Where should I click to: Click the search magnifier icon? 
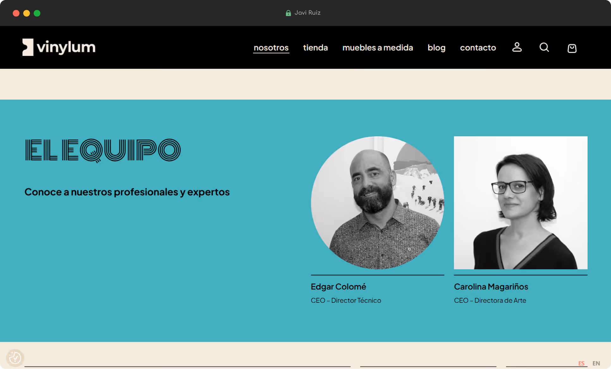[x=544, y=47]
